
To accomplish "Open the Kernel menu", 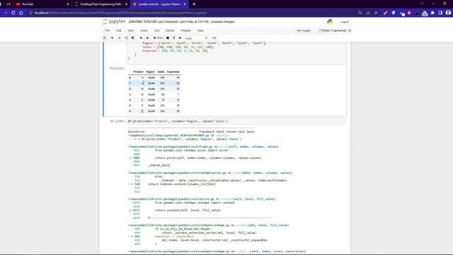I will click(170, 30).
